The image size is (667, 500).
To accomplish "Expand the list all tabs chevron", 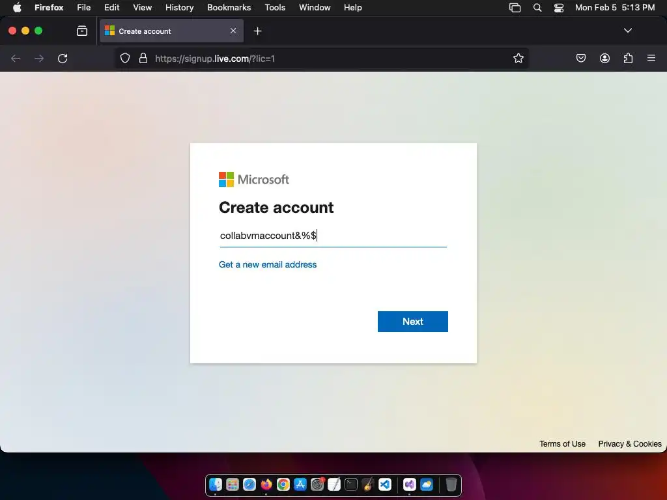I will pyautogui.click(x=627, y=31).
